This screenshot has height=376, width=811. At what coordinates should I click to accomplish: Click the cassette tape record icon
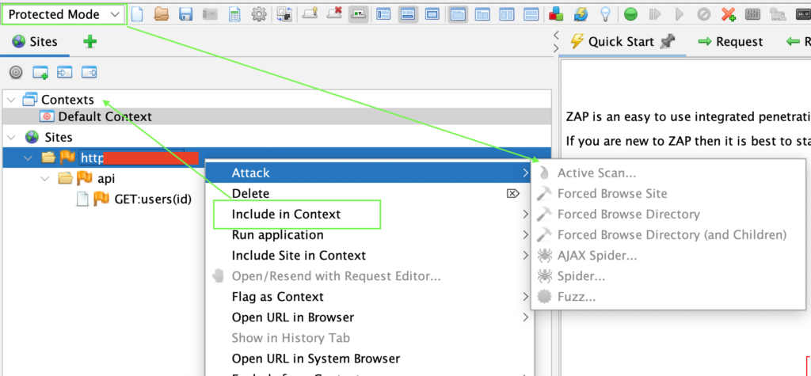pyautogui.click(x=803, y=14)
